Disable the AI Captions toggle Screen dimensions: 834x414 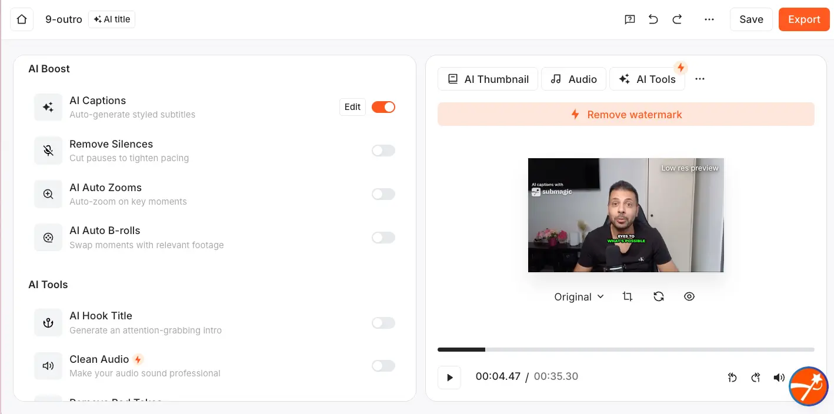pos(383,107)
